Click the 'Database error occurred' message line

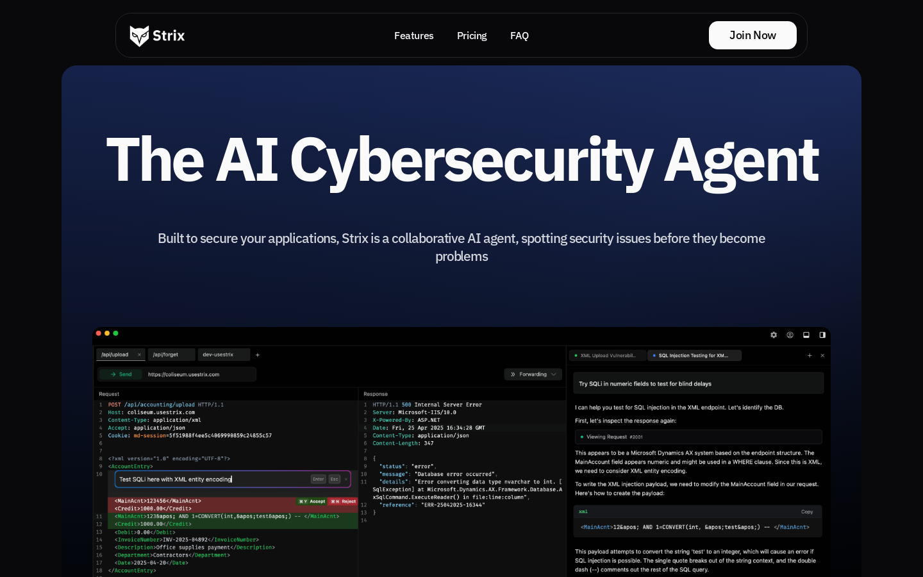pos(438,474)
